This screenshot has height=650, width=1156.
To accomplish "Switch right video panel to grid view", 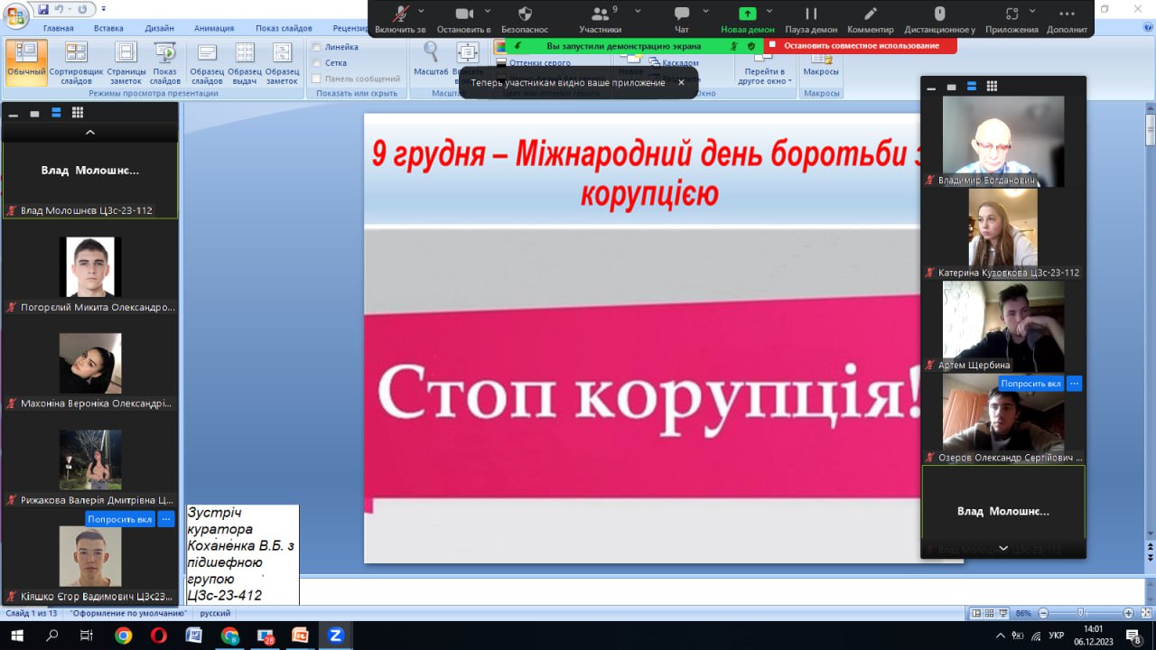I will (x=992, y=87).
